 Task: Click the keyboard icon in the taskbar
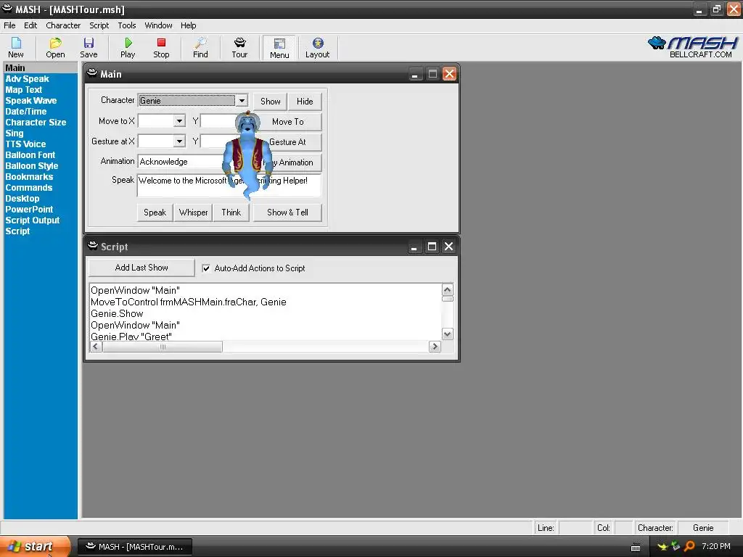coord(636,548)
